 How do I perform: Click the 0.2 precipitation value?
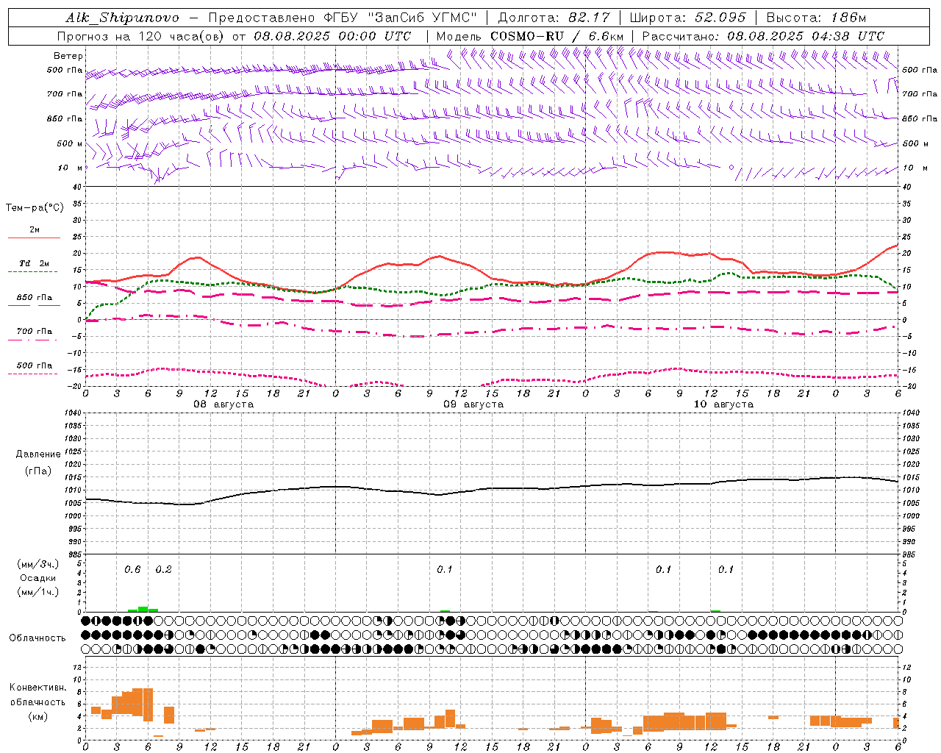point(163,569)
